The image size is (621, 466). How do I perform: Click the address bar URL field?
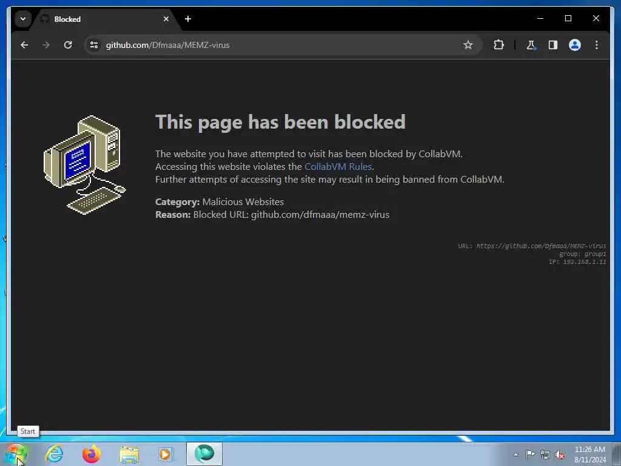pyautogui.click(x=283, y=45)
